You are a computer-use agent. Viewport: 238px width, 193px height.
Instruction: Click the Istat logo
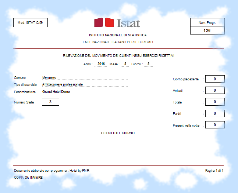click(x=117, y=23)
